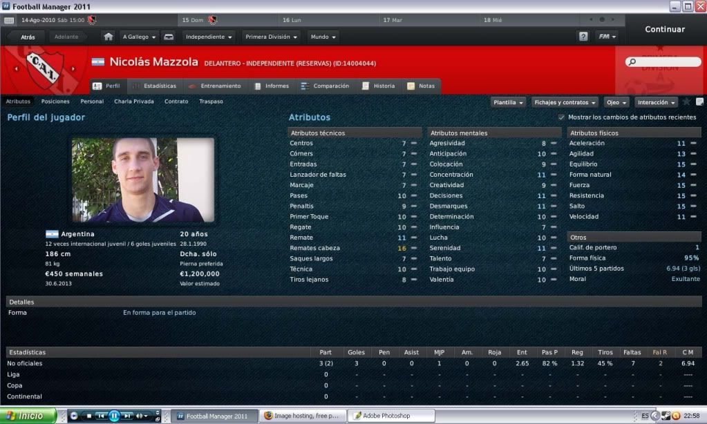Click in the player search field
Image resolution: width=707 pixels, height=424 pixels.
pyautogui.click(x=663, y=61)
